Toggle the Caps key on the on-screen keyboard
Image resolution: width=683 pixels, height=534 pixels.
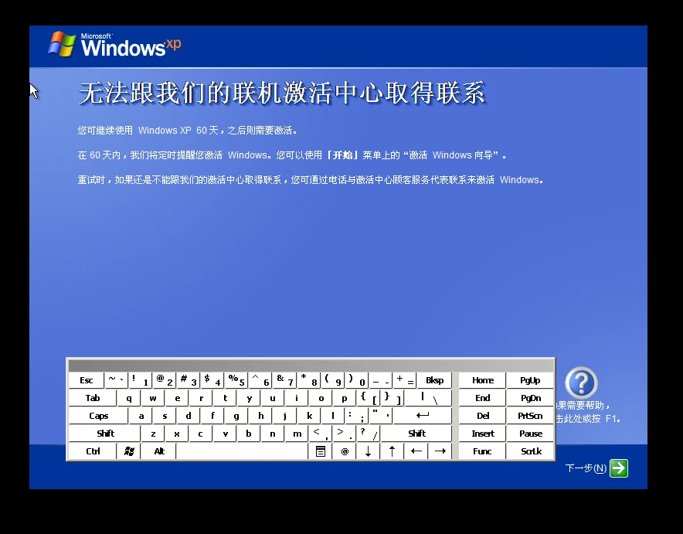(97, 415)
